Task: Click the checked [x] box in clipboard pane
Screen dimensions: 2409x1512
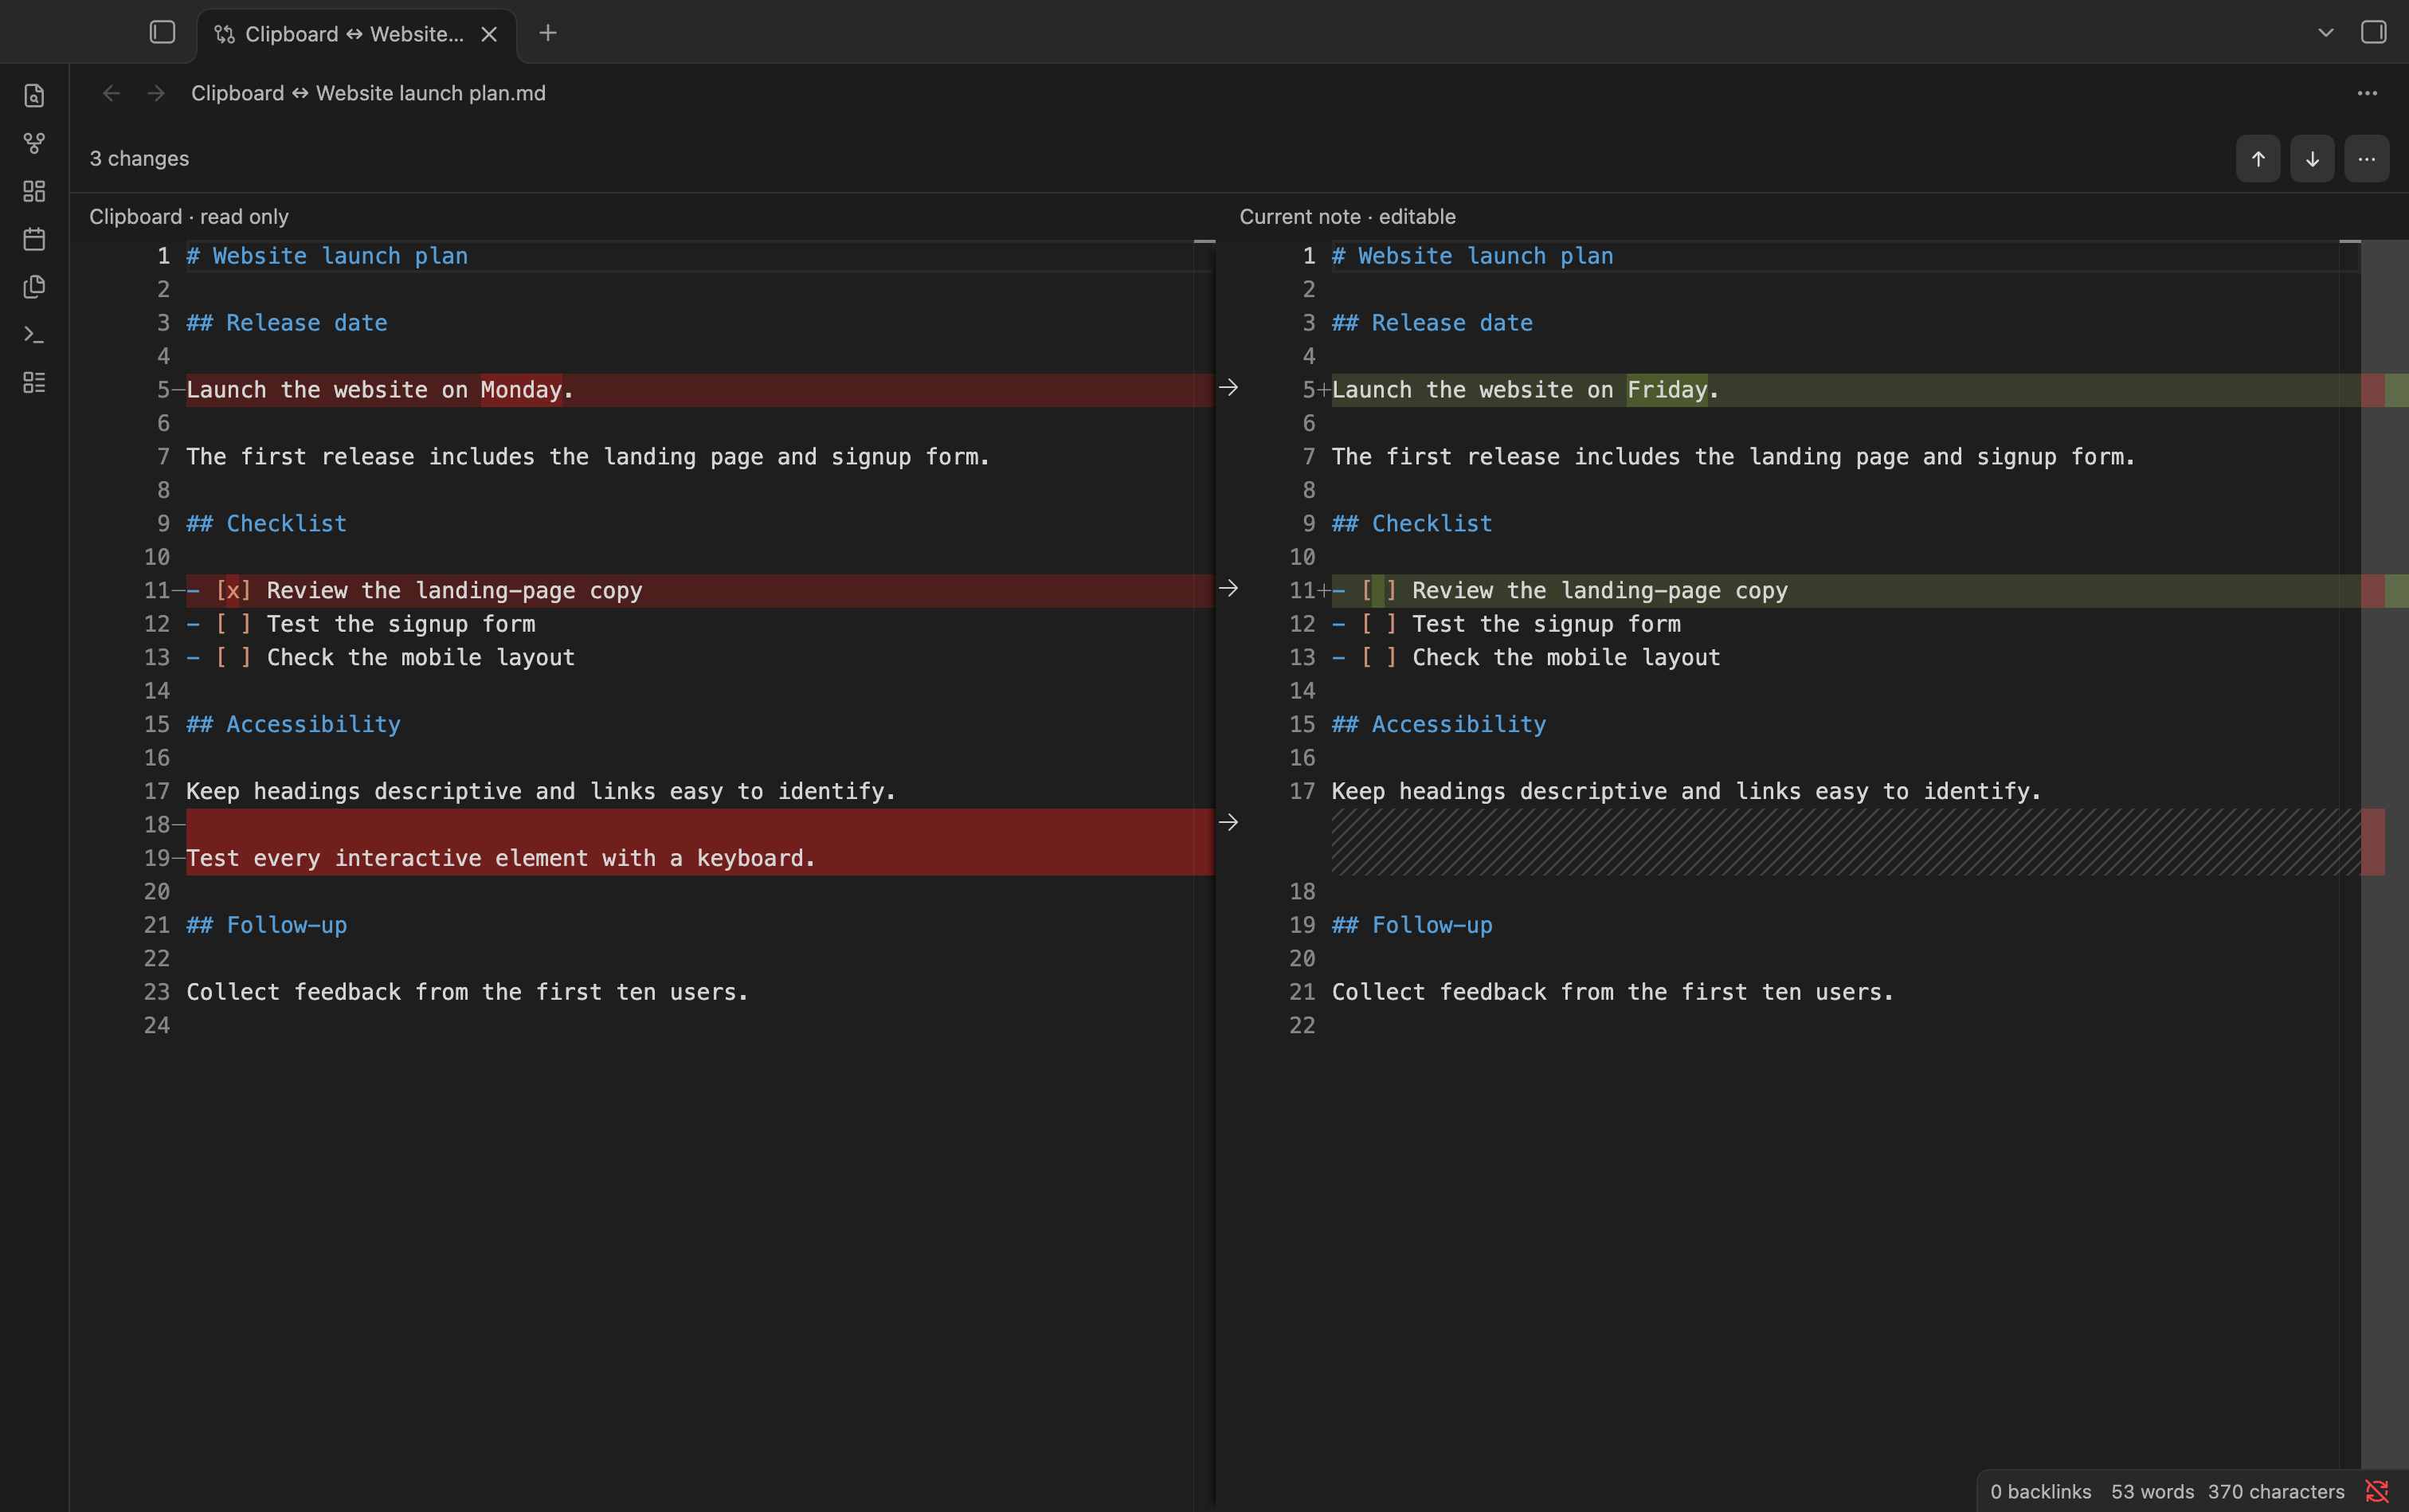Action: click(x=233, y=591)
